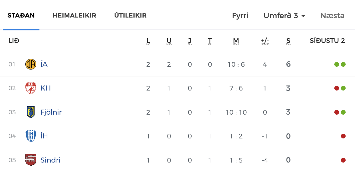Click the M goals column header
Screen dimensions: 355x171
point(236,41)
